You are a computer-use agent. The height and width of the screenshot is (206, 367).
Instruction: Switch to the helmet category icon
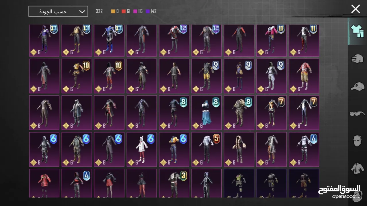(x=357, y=59)
